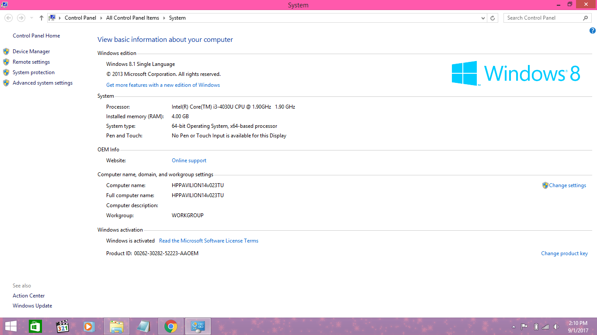
Task: Switch to Google Chrome on the taskbar
Action: (x=171, y=326)
